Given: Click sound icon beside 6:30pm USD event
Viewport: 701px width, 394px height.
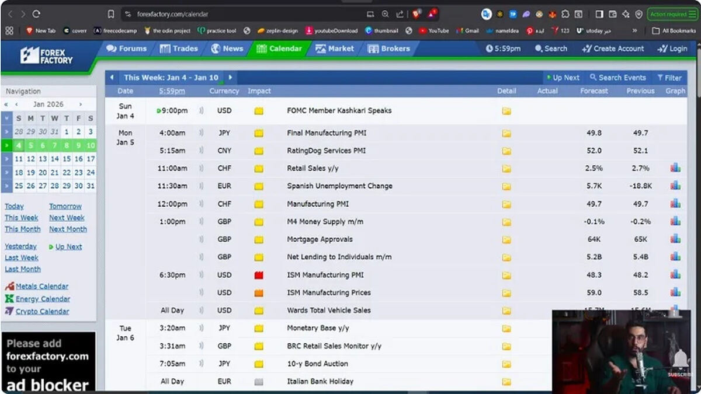Looking at the screenshot, I should [x=202, y=275].
